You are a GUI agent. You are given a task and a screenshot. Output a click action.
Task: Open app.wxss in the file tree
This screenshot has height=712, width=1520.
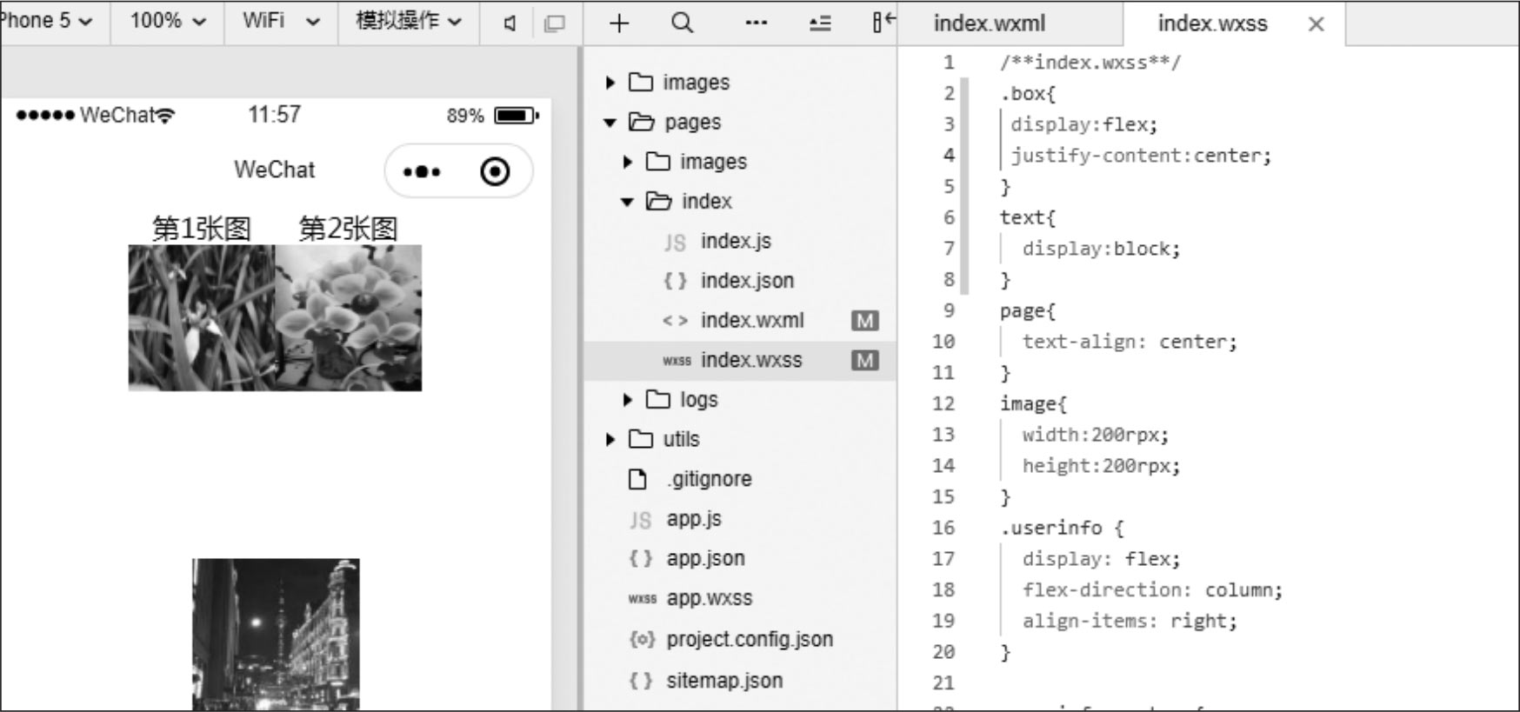click(x=709, y=598)
